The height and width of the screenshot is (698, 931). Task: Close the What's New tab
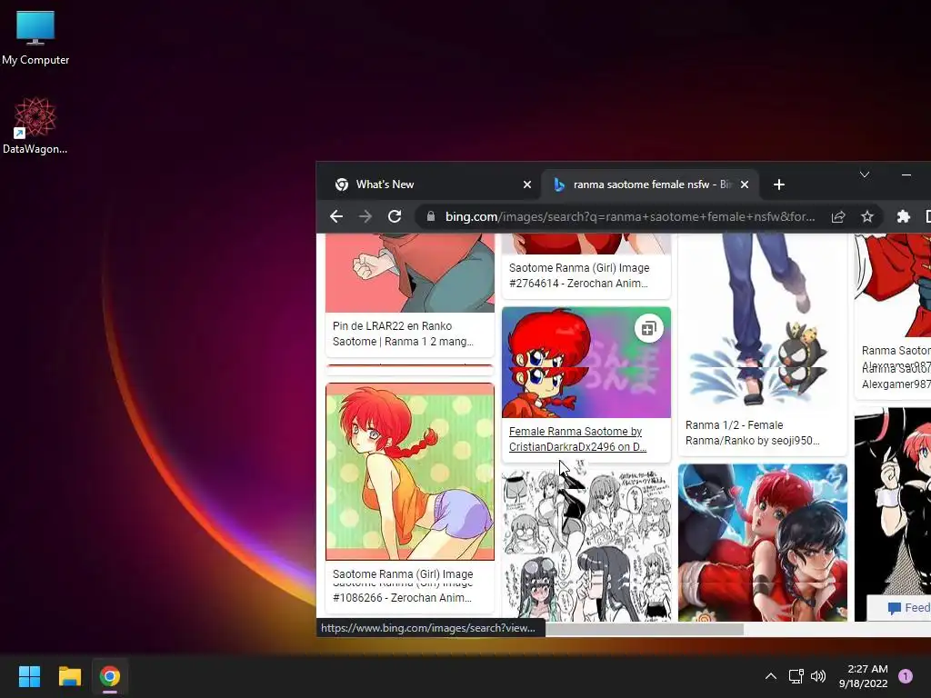point(527,184)
